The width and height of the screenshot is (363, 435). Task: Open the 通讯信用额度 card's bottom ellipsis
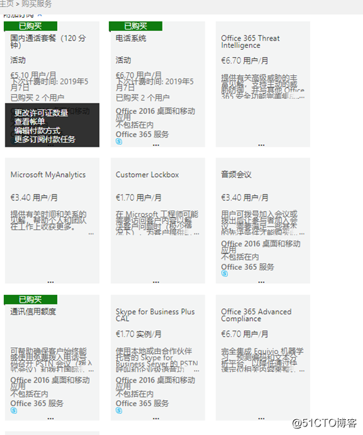click(x=50, y=419)
